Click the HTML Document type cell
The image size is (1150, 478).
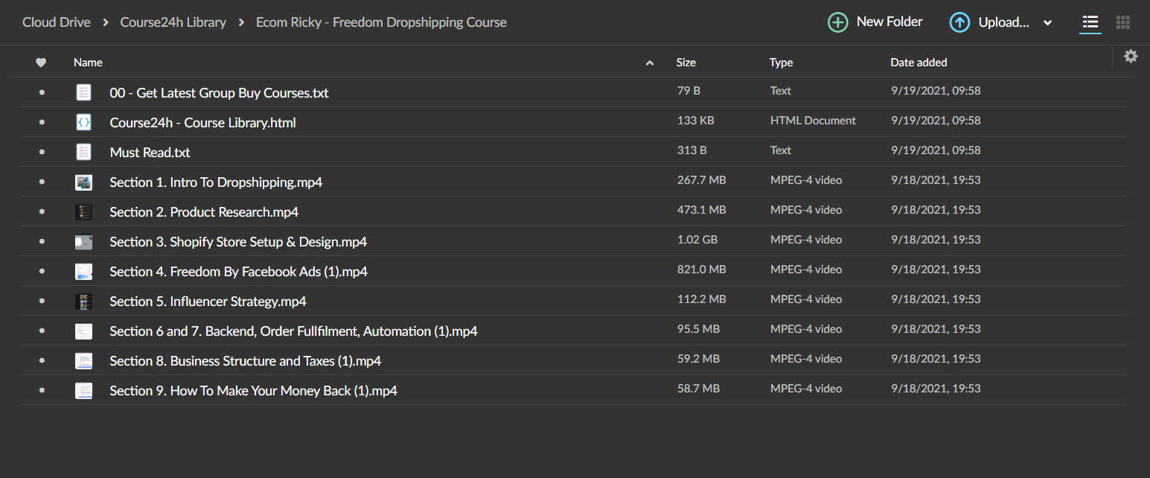813,121
